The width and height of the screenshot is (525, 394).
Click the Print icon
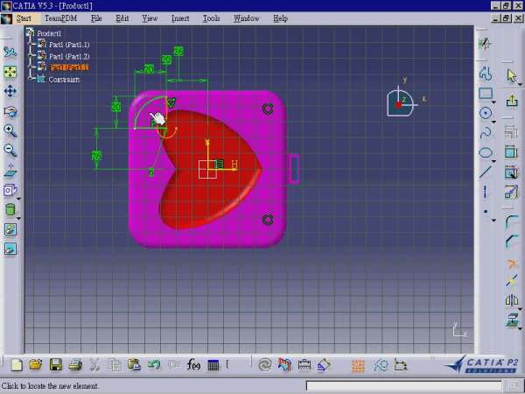[x=75, y=365]
